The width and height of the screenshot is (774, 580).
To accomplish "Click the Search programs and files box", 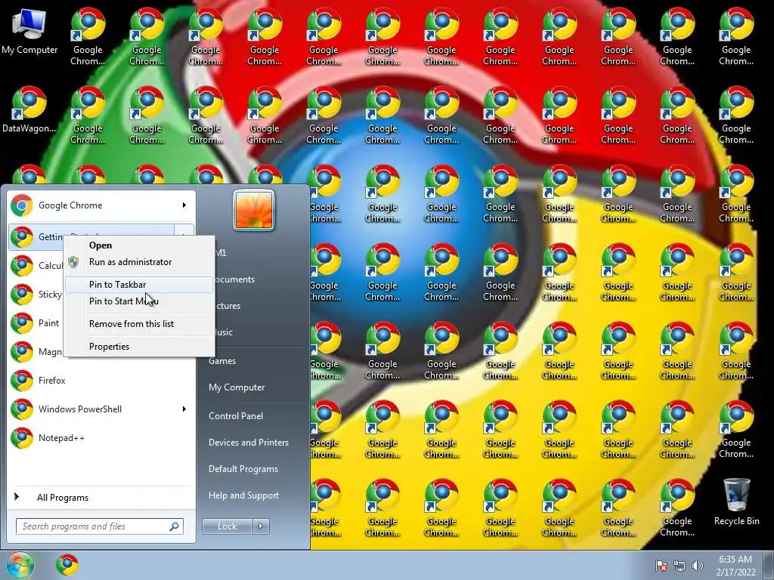I will (x=100, y=526).
